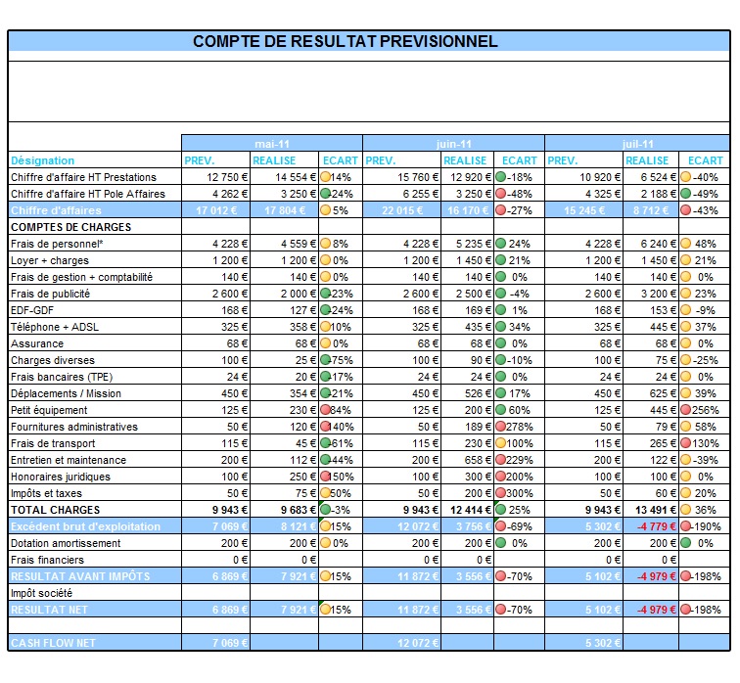The image size is (740, 683).
Task: Click the Téléphone + ADSL row label
Action: point(55,327)
